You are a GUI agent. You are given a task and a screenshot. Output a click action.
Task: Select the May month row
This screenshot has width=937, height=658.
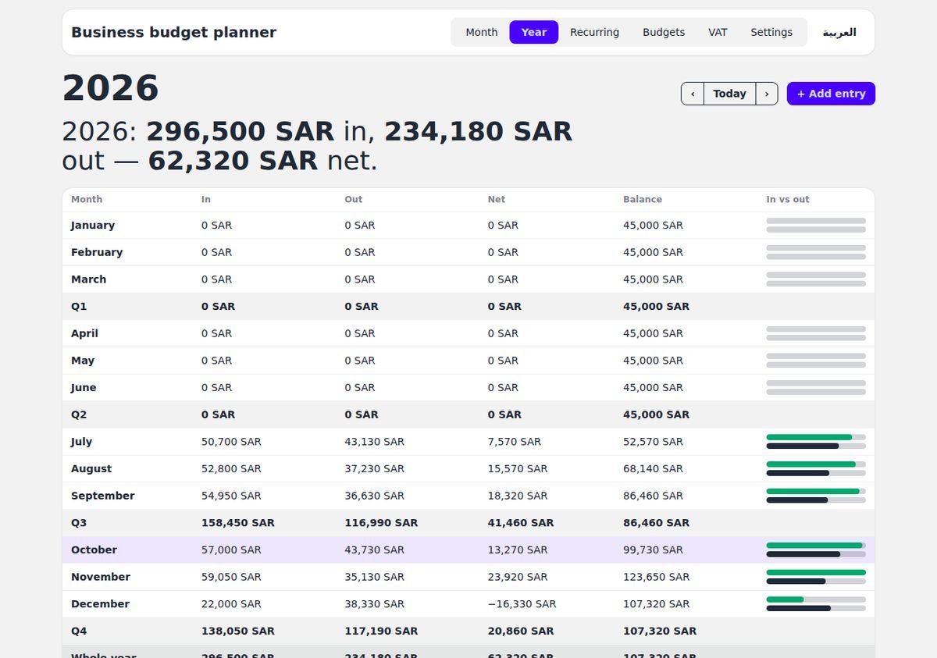pos(468,361)
